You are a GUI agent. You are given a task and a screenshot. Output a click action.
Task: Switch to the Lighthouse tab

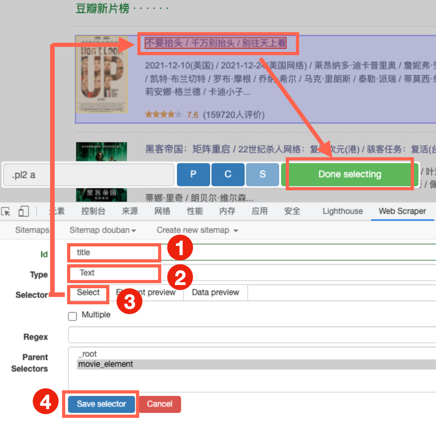(x=342, y=211)
